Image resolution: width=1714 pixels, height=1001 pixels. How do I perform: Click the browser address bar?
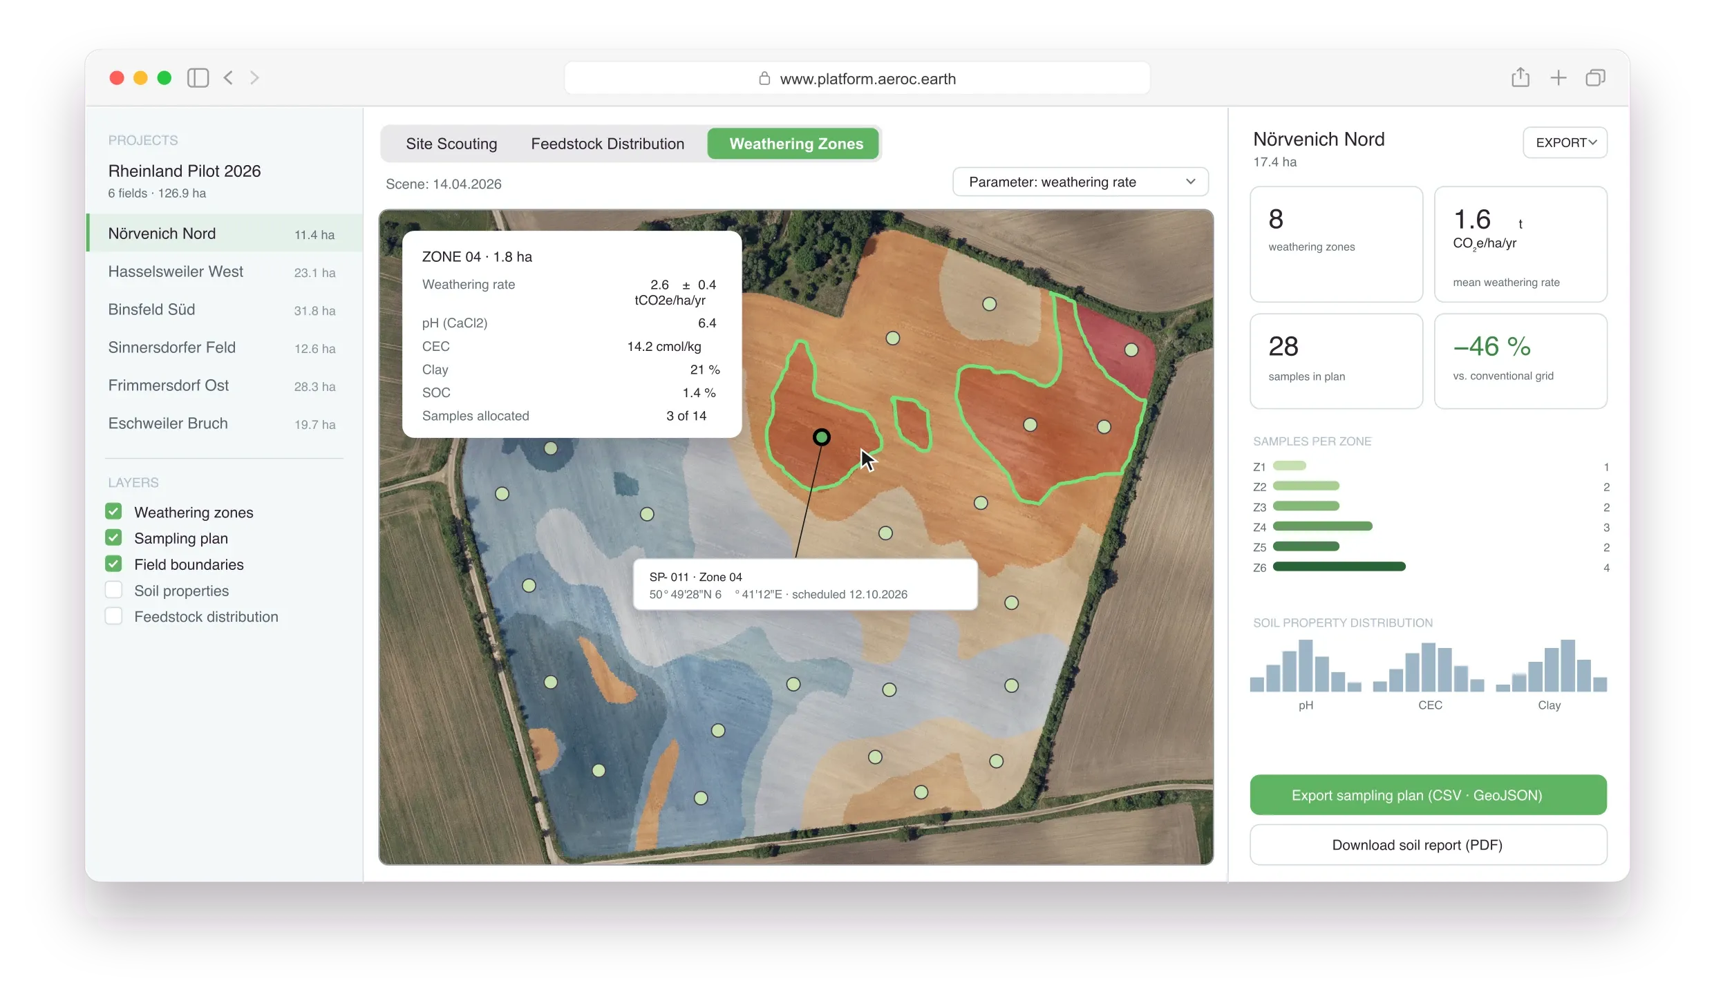click(x=857, y=78)
